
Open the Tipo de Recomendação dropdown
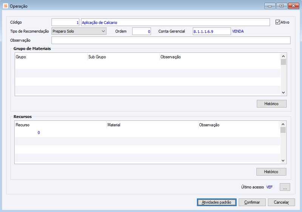[x=79, y=31]
